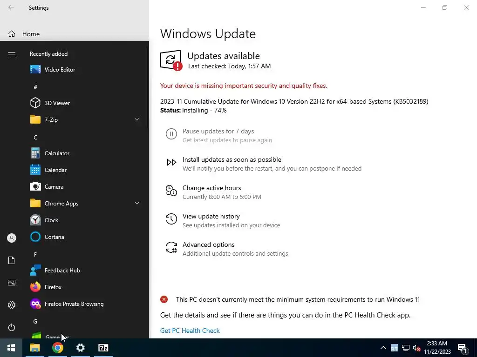
Task: Click the red Windows 11 requirement error icon
Action: (164, 300)
